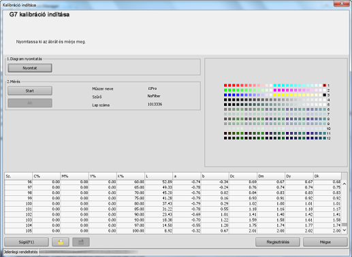This screenshot has height=257, width=352.
Task: Click the Sz. column header
Action: pyautogui.click(x=18, y=176)
